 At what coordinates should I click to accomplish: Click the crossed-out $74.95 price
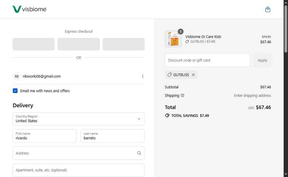(x=266, y=37)
